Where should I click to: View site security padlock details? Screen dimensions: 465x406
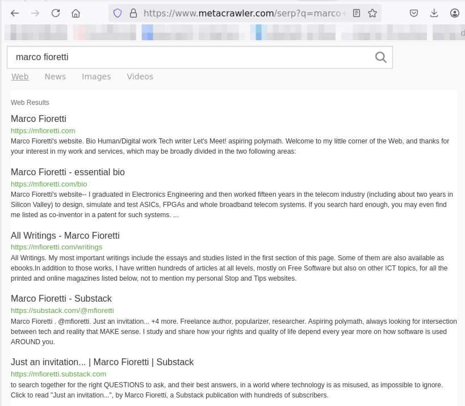point(133,14)
